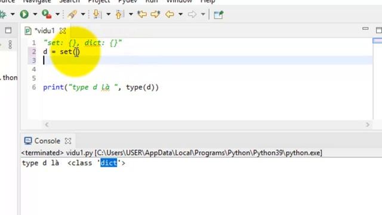This screenshot has height=215, width=382.
Task: Click the greyed Forward navigation arrow
Action: 192,14
